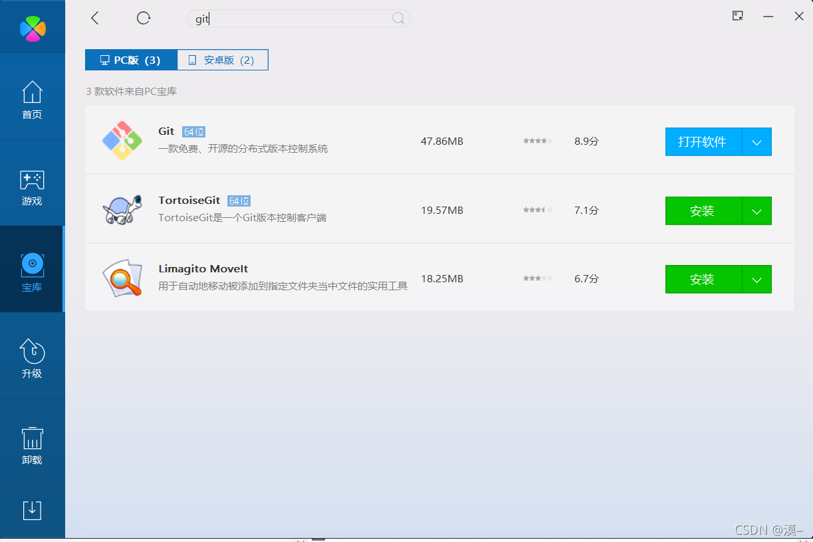Click description TortoiseGit是一个Git版本控制客户端
The image size is (813, 542).
pos(243,218)
